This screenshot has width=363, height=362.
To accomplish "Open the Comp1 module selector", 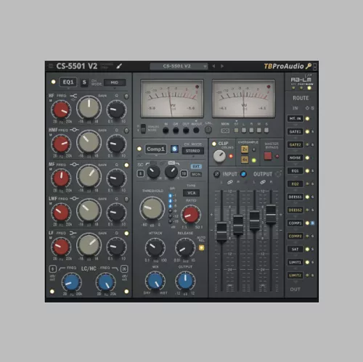I will 155,149.
